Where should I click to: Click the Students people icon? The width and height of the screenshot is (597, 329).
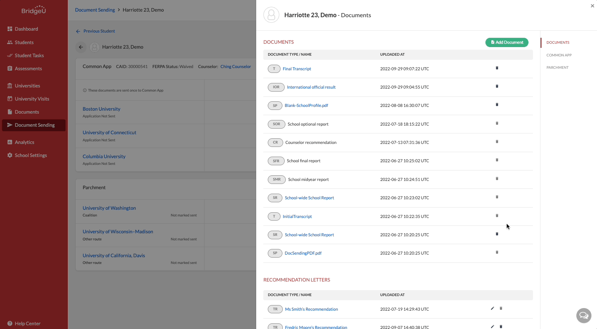tap(10, 42)
